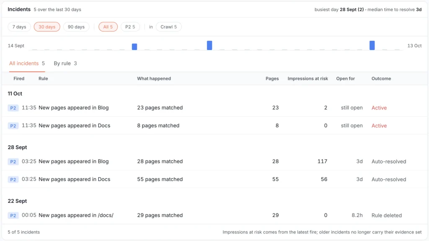This screenshot has width=429, height=241.
Task: Click P2 badge of 11 Oct Blog incident
Action: pyautogui.click(x=13, y=108)
